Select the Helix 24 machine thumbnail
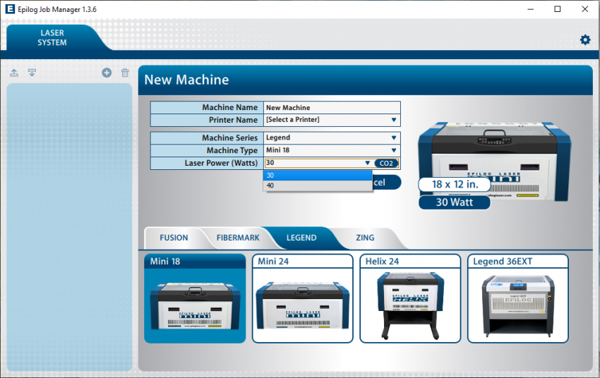600x378 pixels. pyautogui.click(x=409, y=299)
